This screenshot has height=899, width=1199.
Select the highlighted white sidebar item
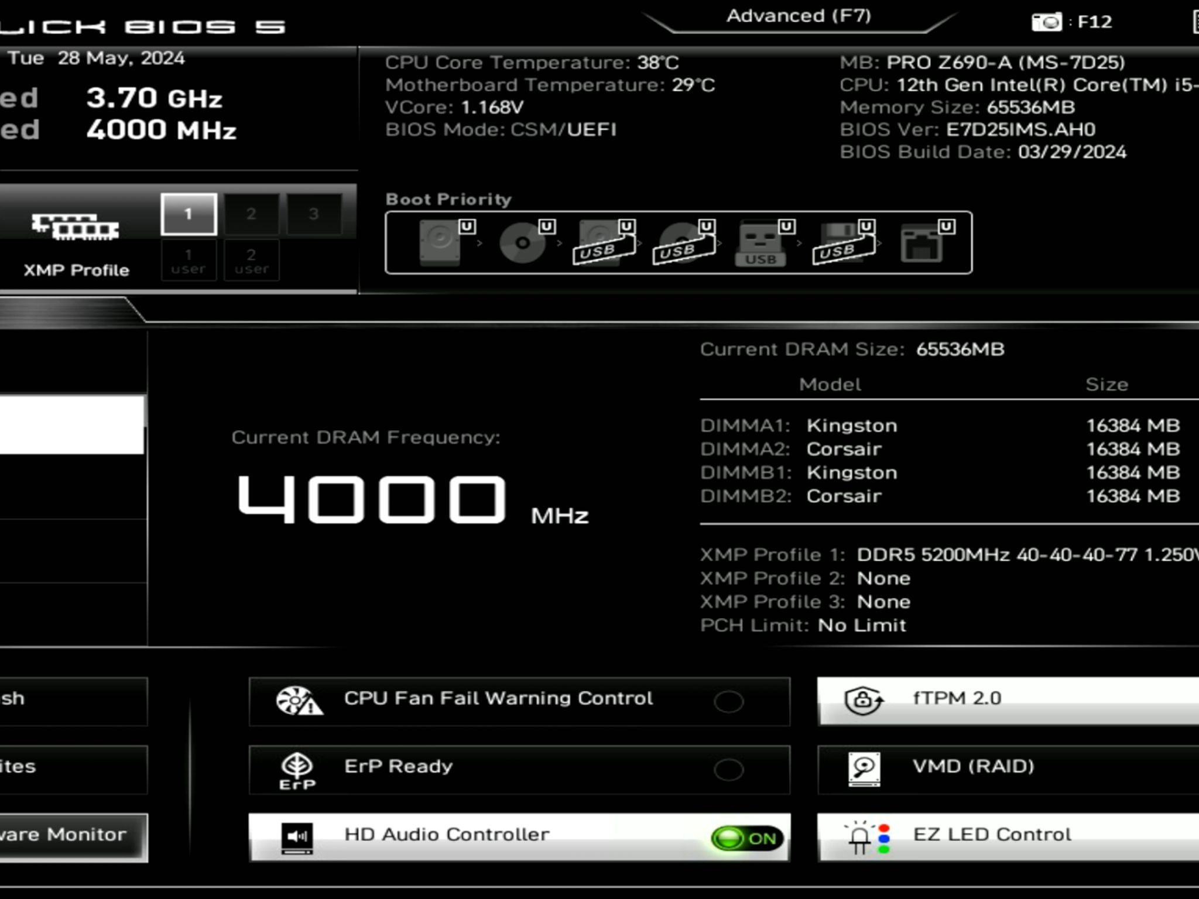72,425
